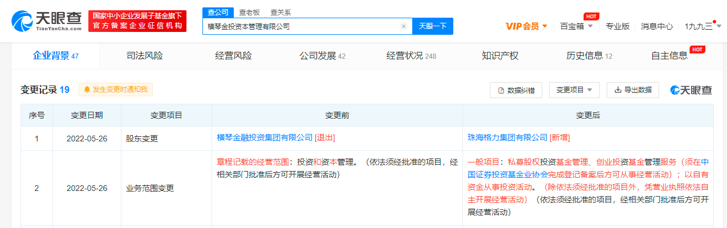Switch to the 企业背景 tab

pyautogui.click(x=55, y=56)
